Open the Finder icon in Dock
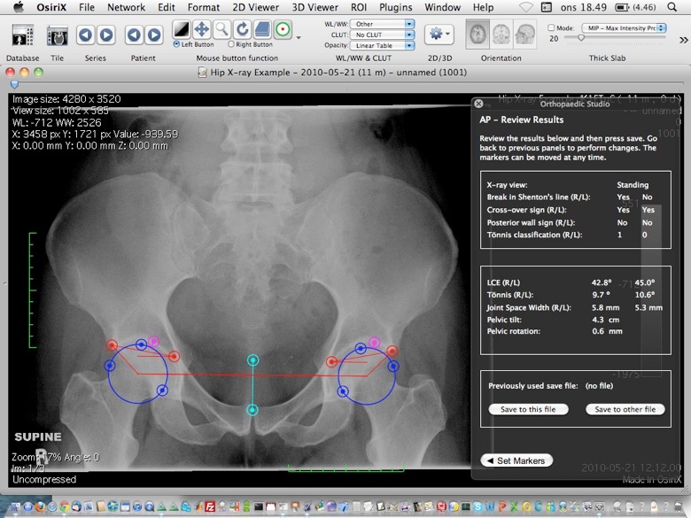 [16, 506]
